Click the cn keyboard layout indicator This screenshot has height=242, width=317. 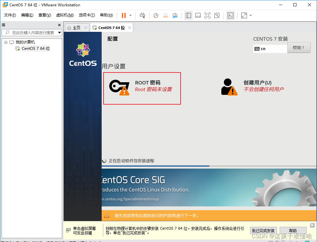coord(270,49)
